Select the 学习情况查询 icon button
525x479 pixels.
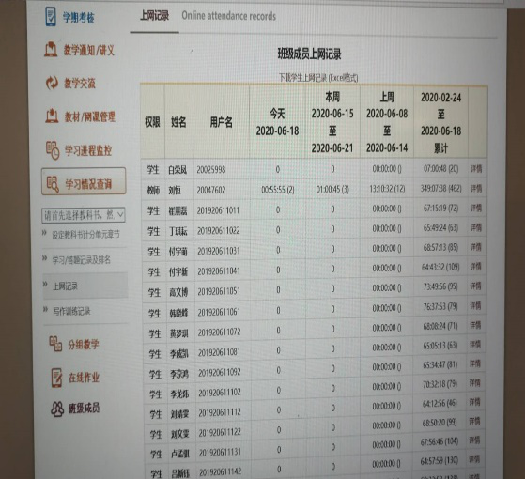[x=84, y=181]
